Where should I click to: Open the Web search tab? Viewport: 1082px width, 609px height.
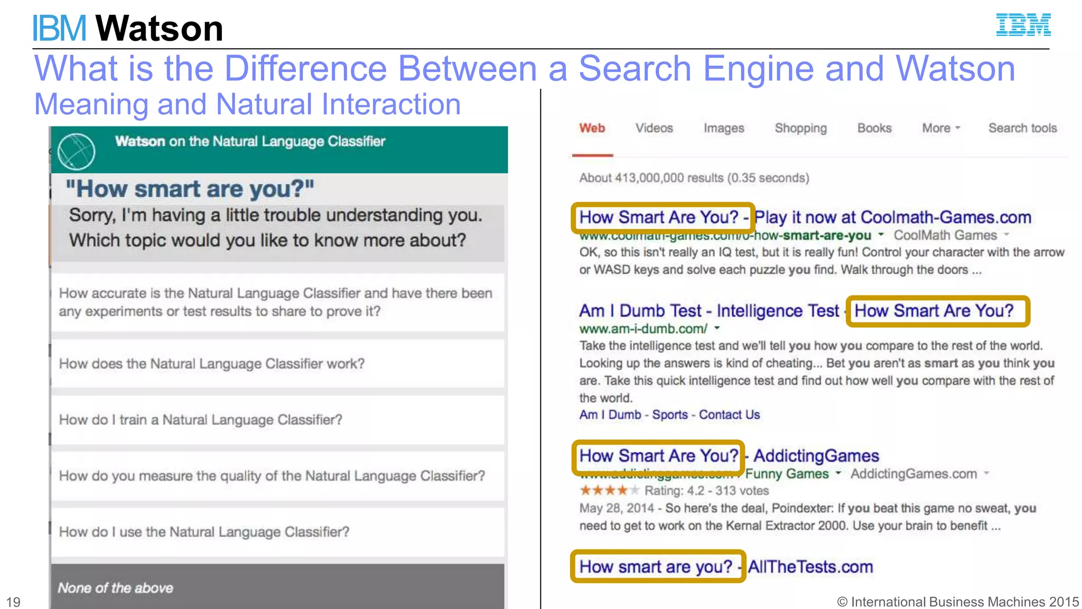(x=592, y=128)
